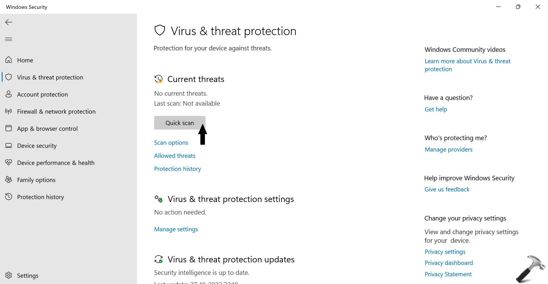The image size is (548, 284).
Task: Click the Firewall network antenna icon
Action: 9,111
